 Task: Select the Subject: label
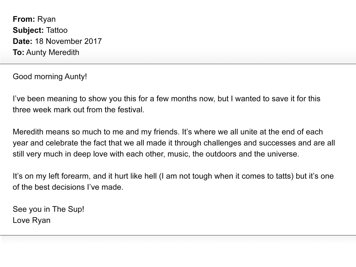click(x=28, y=30)
